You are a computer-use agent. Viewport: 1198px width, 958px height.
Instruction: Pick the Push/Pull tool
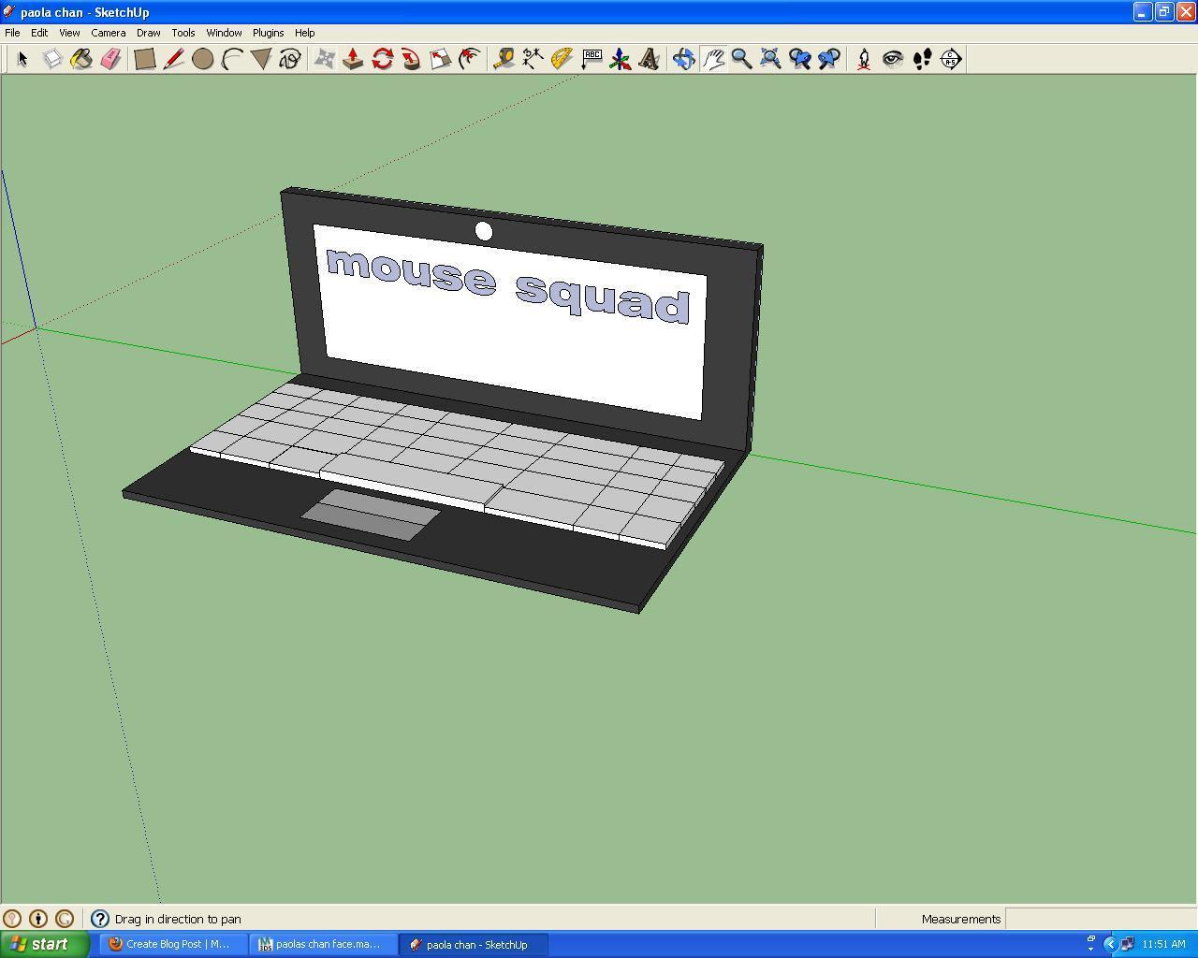(x=353, y=59)
